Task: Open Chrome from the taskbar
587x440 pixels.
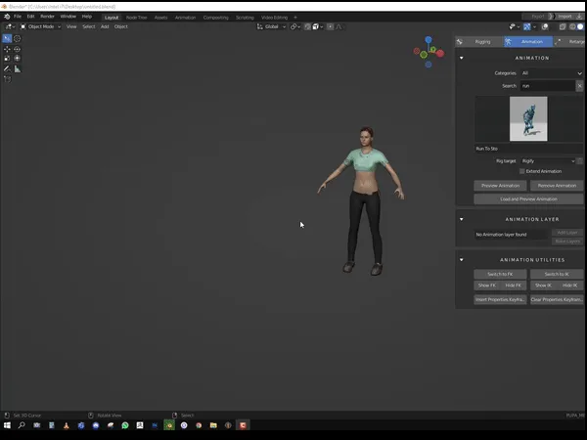Action: pyautogui.click(x=199, y=425)
